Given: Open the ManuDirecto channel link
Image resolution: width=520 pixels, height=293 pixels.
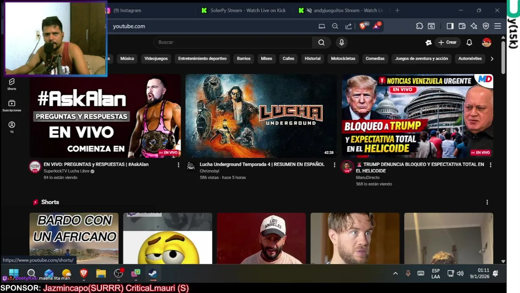Looking at the screenshot, I should [368, 178].
